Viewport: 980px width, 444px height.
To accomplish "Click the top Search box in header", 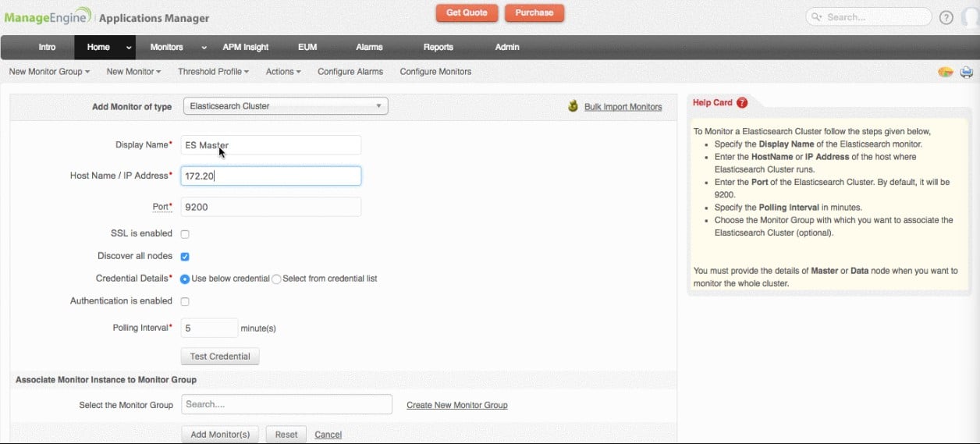I will pos(868,17).
